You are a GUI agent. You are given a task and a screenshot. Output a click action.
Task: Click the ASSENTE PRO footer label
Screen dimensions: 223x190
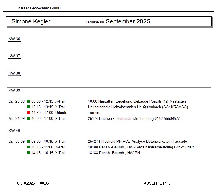tap(157, 183)
